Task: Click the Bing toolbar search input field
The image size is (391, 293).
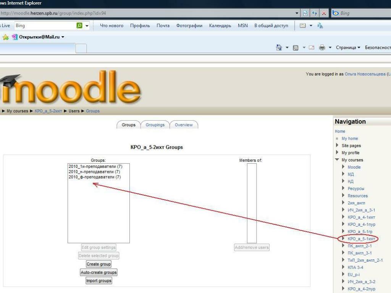Action: click(x=45, y=26)
